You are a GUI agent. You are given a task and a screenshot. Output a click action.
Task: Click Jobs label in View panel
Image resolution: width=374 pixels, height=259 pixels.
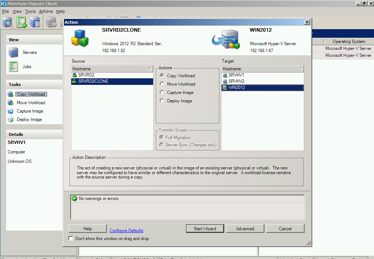click(27, 67)
